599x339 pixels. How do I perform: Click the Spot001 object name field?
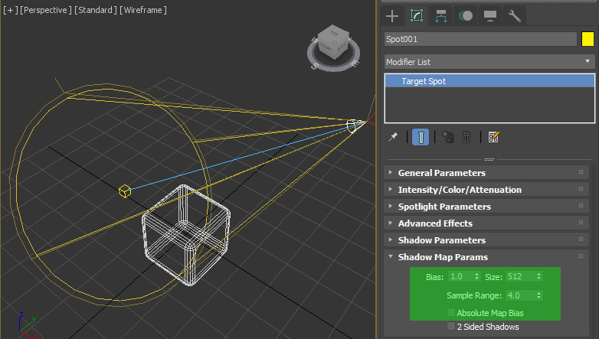pos(480,39)
